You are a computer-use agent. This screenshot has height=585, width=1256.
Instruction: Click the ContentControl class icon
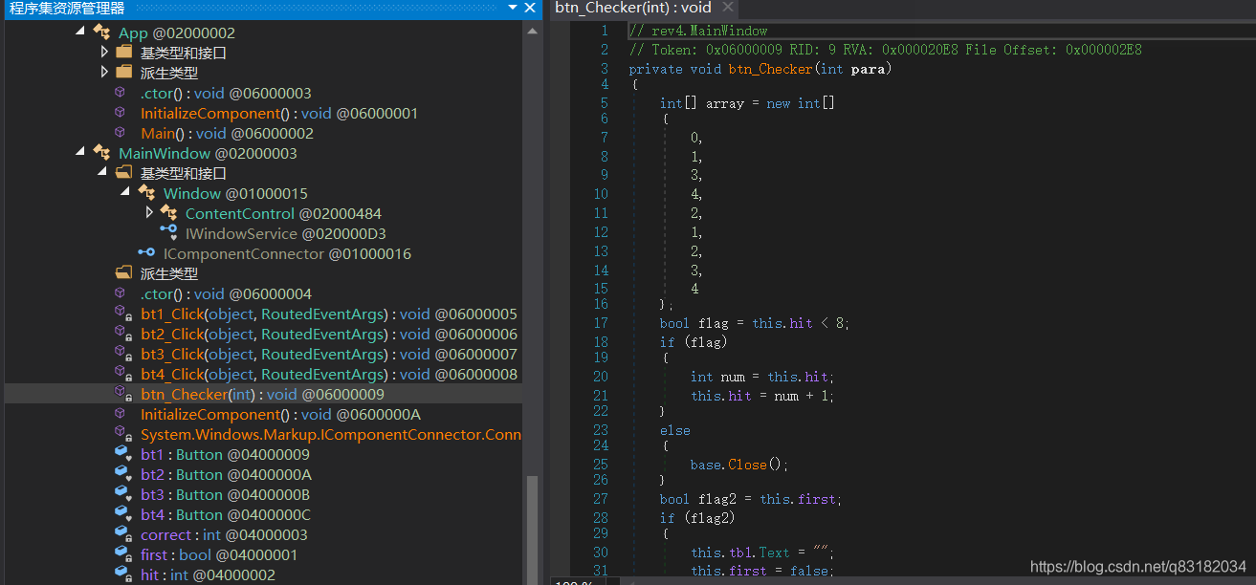[168, 213]
